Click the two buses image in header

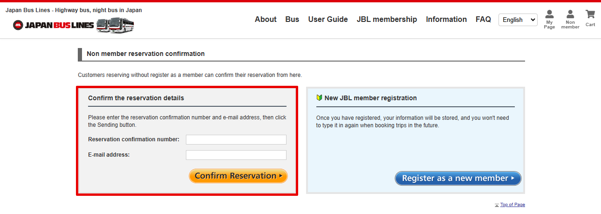click(x=115, y=25)
